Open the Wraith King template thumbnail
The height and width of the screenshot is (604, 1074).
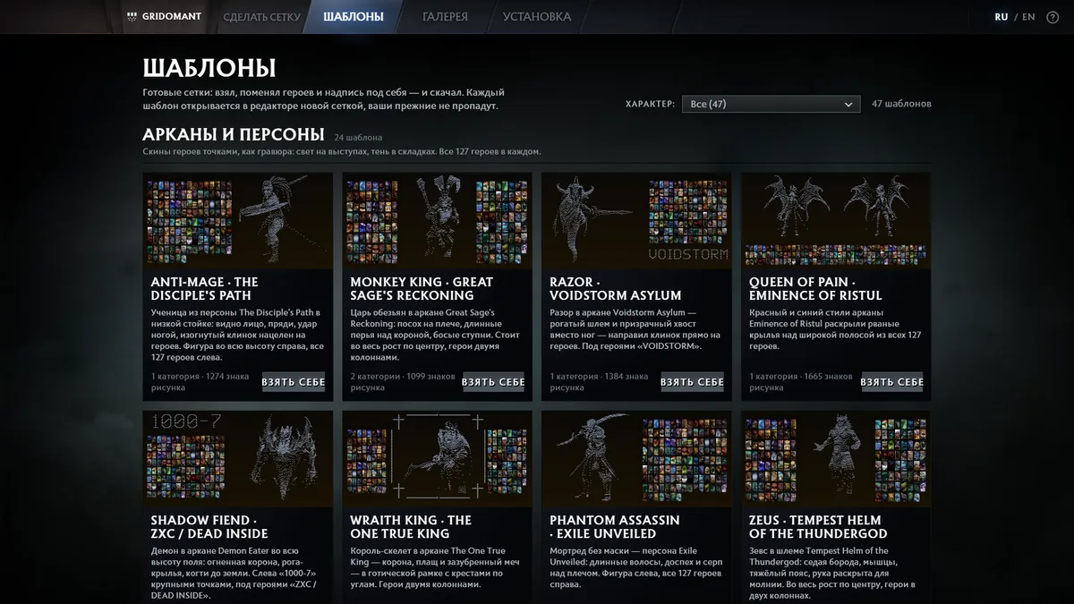click(437, 459)
